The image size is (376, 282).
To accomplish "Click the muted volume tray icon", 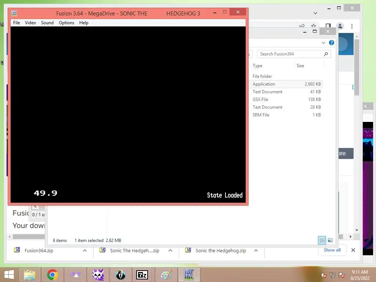I will (x=324, y=275).
